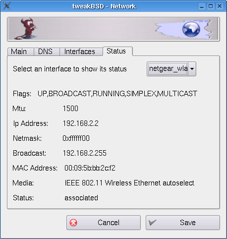Click the checkmark icon on Save

[x=152, y=223]
